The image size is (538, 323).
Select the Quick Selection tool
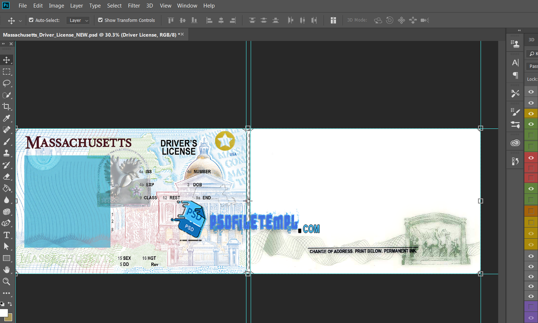7,95
